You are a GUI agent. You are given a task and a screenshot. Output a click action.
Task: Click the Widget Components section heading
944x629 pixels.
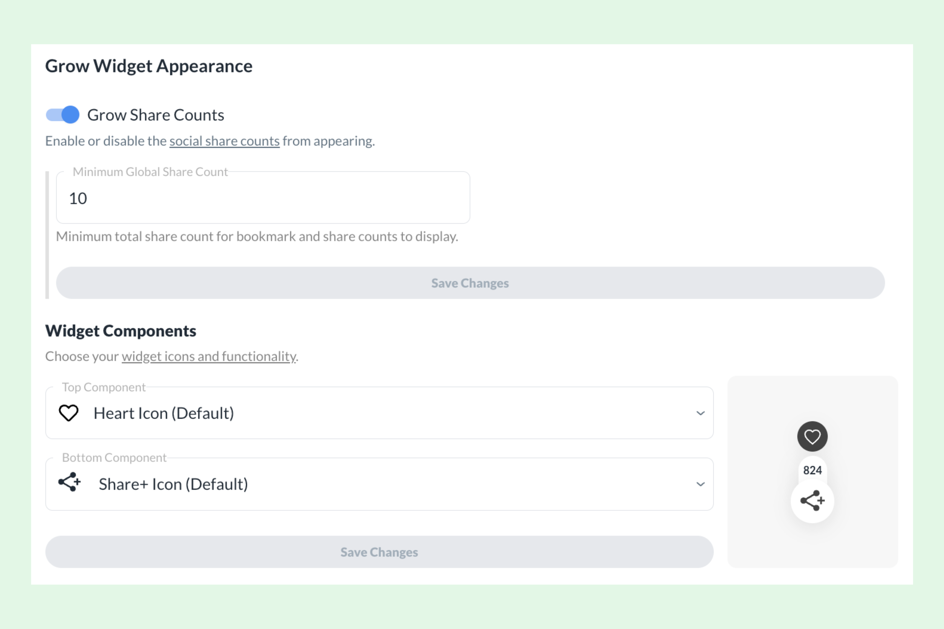121,330
